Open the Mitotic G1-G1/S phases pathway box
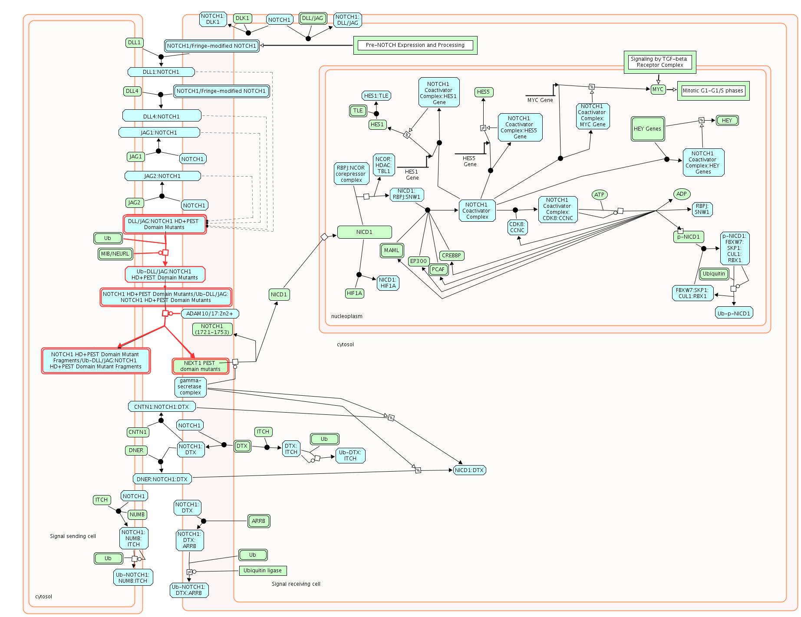The width and height of the screenshot is (801, 617). 713,91
